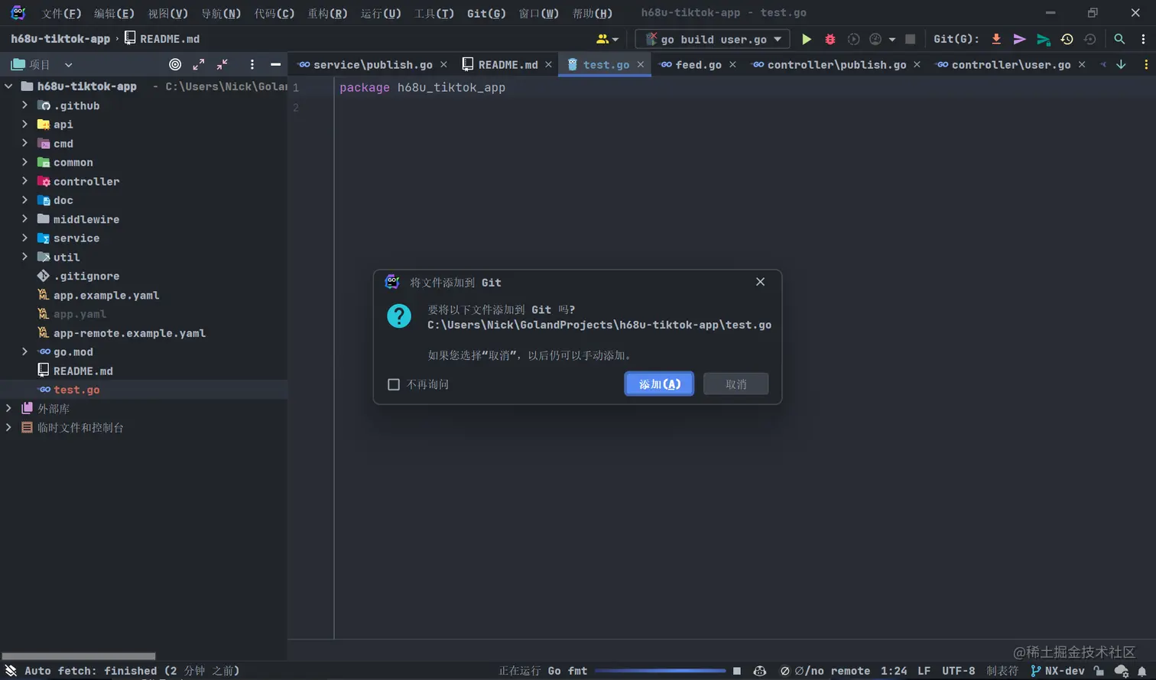The image size is (1156, 680).
Task: Click cursor position 1:24 in status bar
Action: click(x=894, y=671)
